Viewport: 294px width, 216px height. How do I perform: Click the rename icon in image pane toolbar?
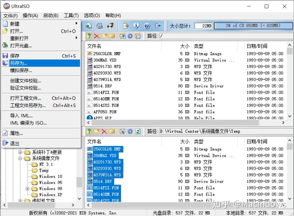click(x=112, y=36)
